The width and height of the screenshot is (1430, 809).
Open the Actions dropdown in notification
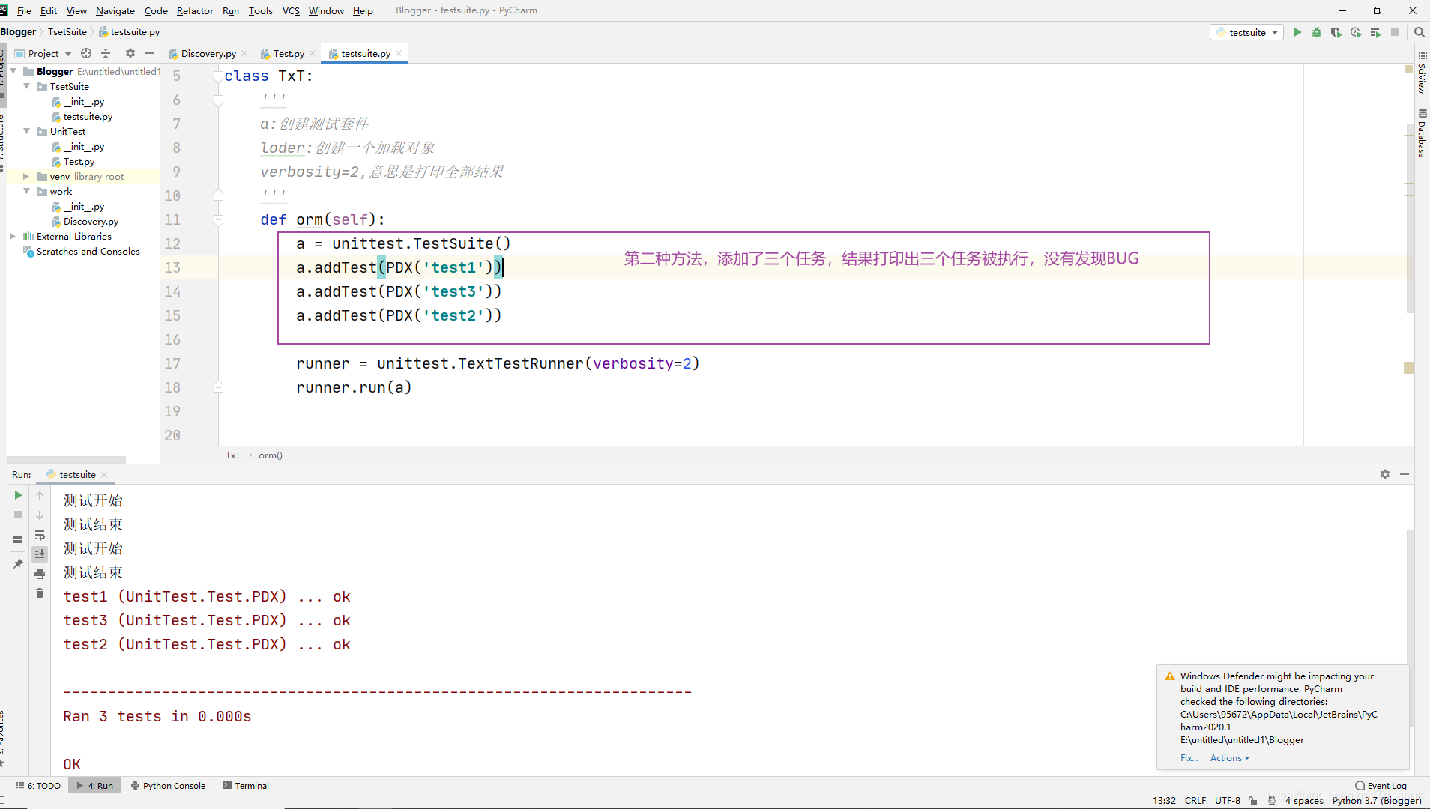point(1229,758)
